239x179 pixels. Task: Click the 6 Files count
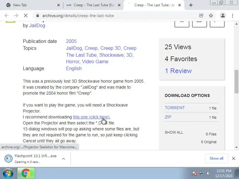click(211, 134)
